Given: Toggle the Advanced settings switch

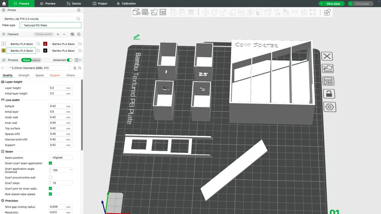Looking at the screenshot, I should point(69,60).
